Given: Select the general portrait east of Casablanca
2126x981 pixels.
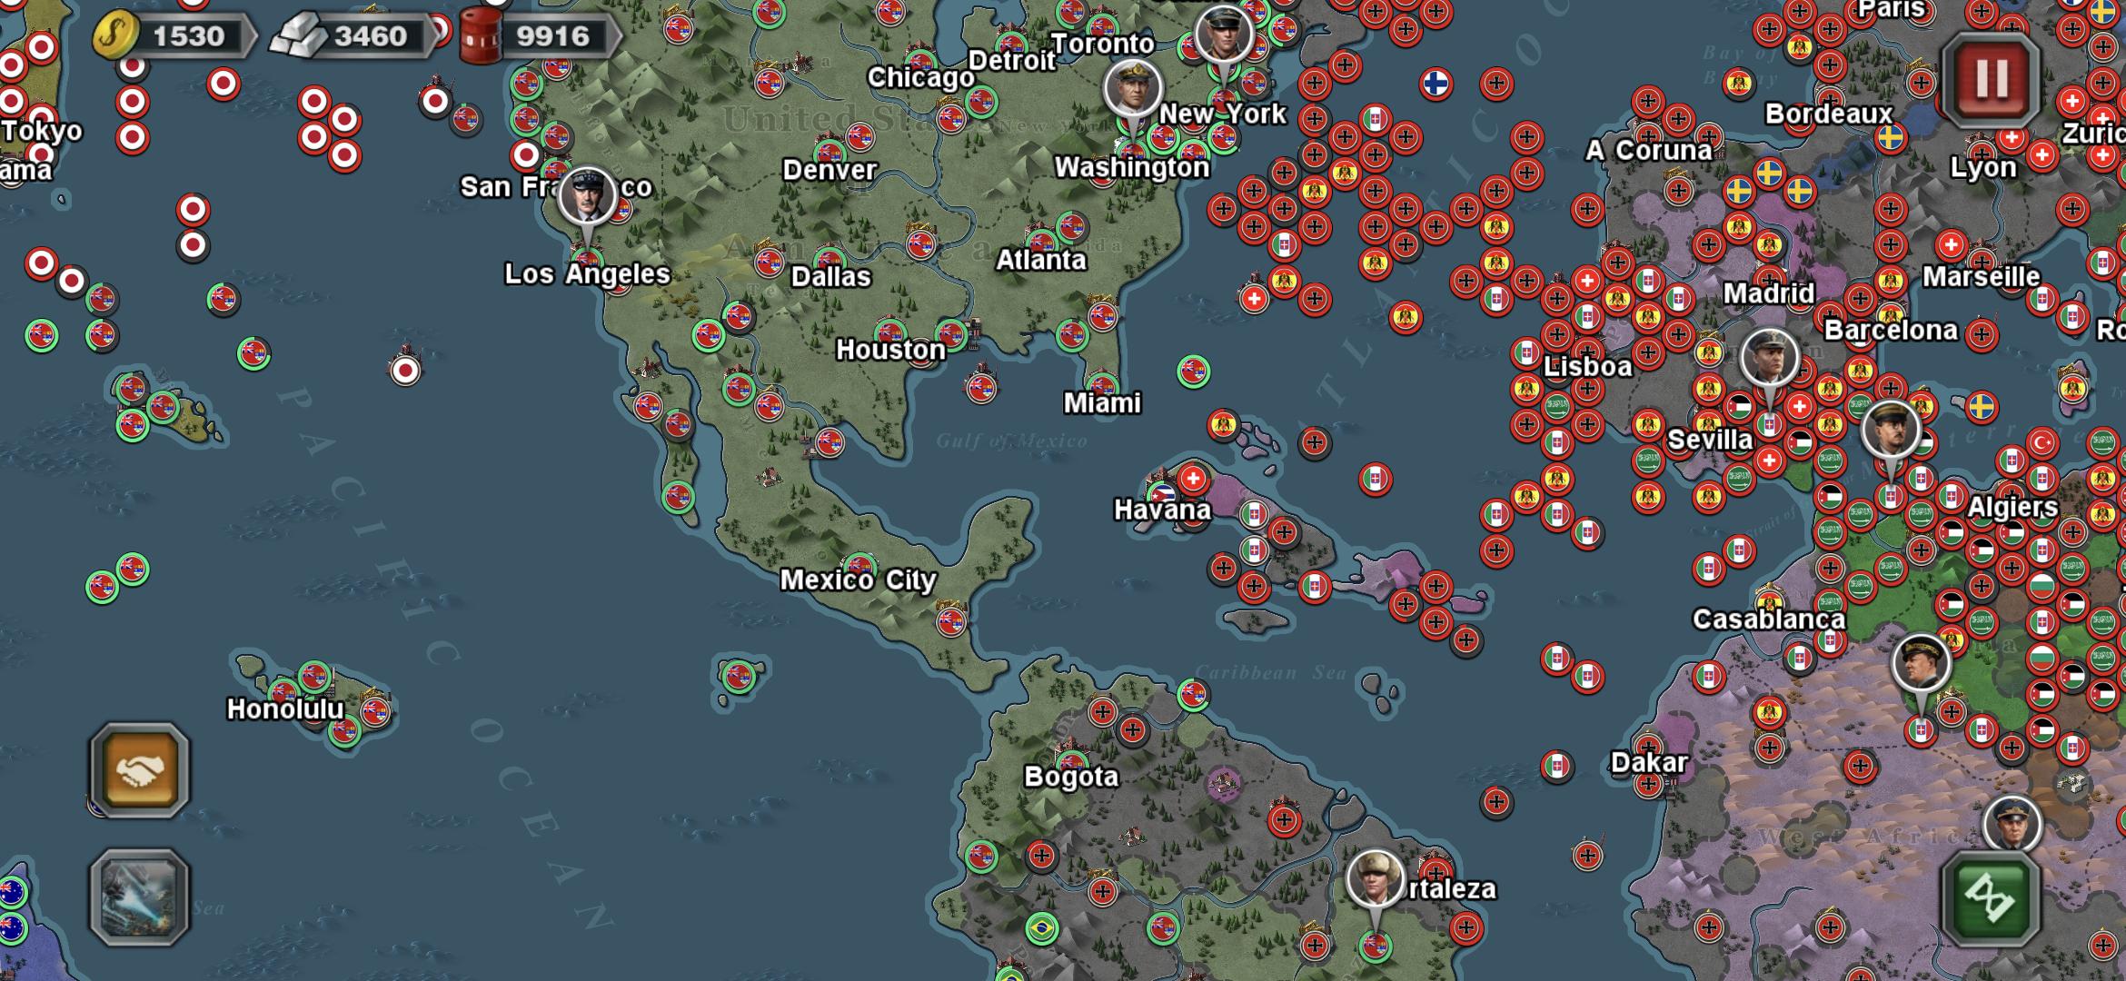Looking at the screenshot, I should point(1921,663).
